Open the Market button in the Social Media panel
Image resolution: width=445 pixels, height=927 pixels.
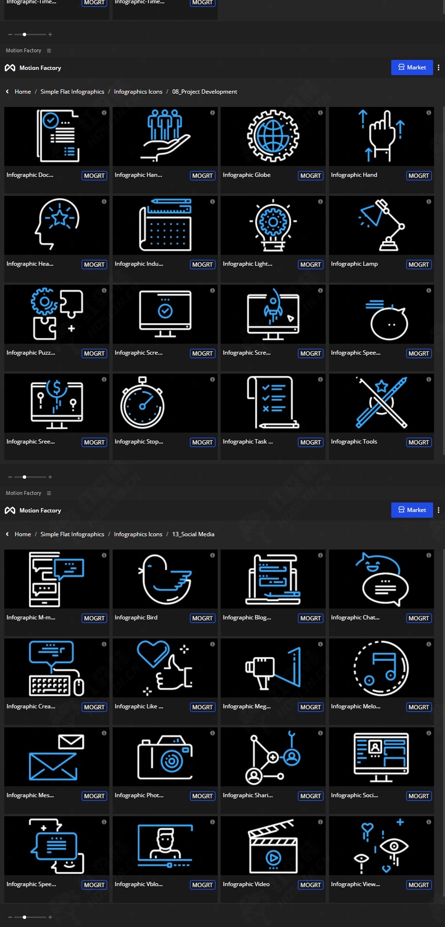pyautogui.click(x=412, y=510)
